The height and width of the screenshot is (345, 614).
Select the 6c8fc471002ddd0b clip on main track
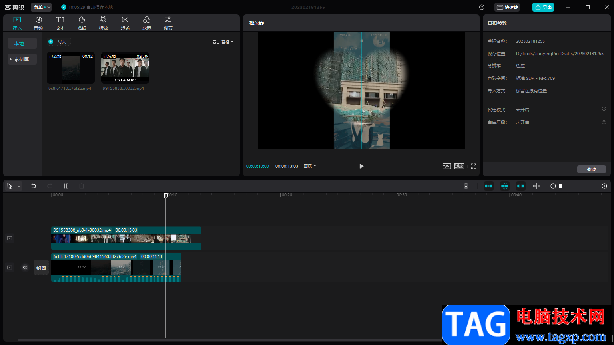(x=116, y=267)
